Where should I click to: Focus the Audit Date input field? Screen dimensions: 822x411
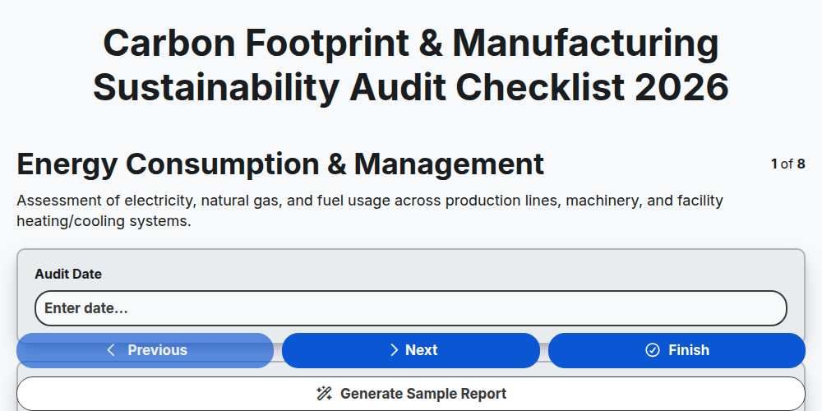(411, 308)
